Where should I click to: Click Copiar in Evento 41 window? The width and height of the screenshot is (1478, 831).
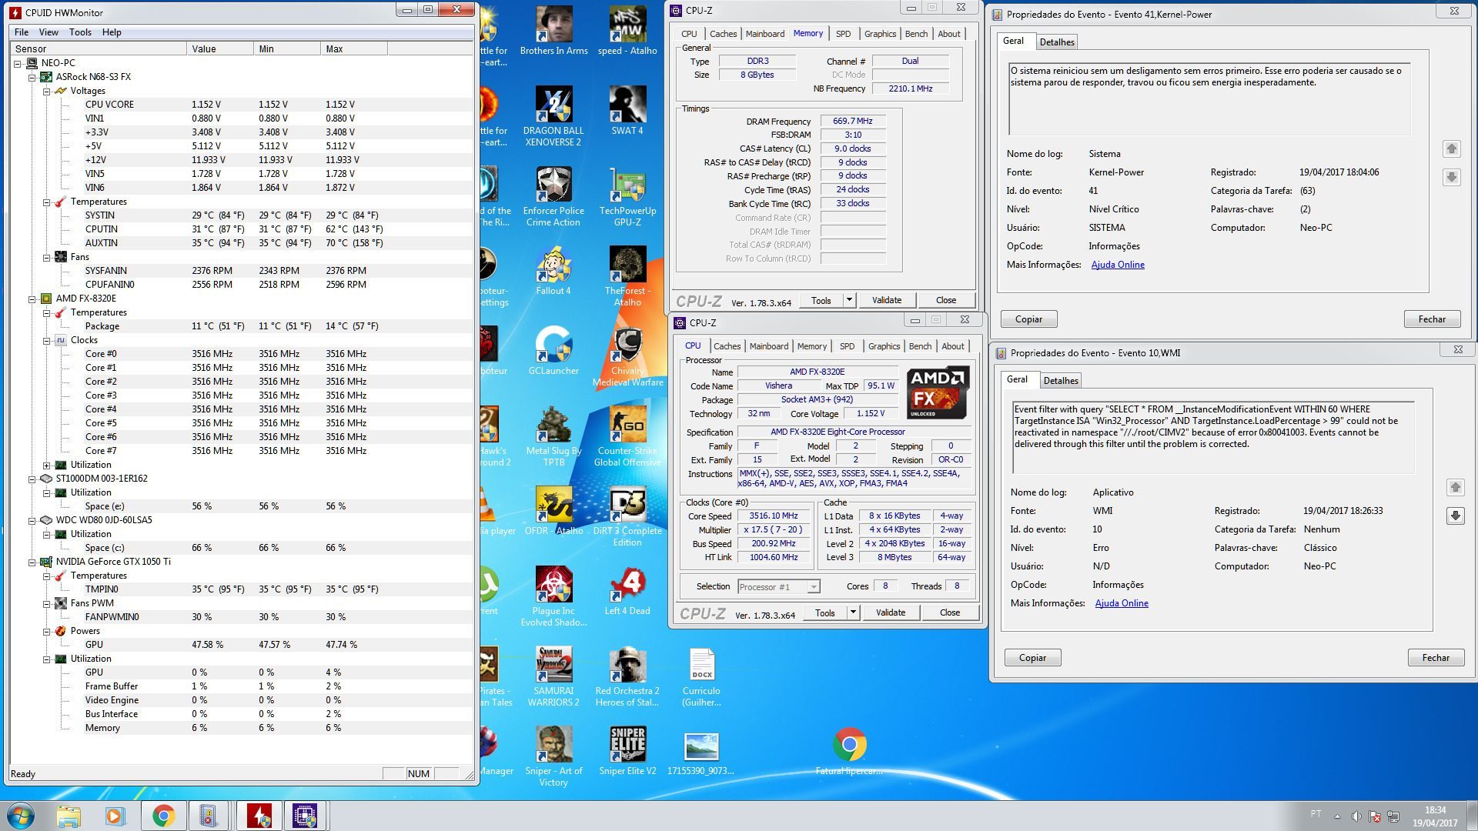pos(1028,319)
